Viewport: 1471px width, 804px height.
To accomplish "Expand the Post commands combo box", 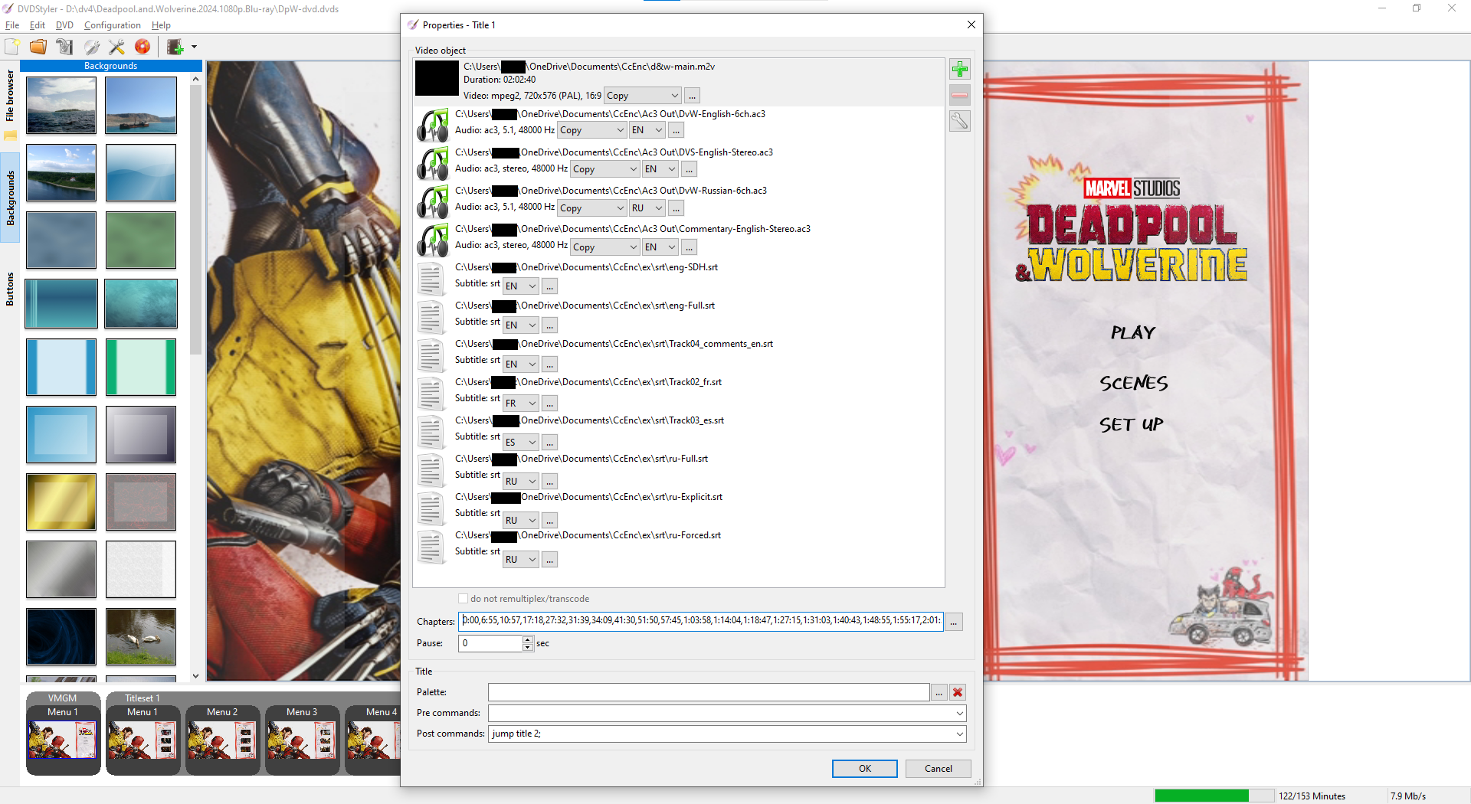I will 959,734.
